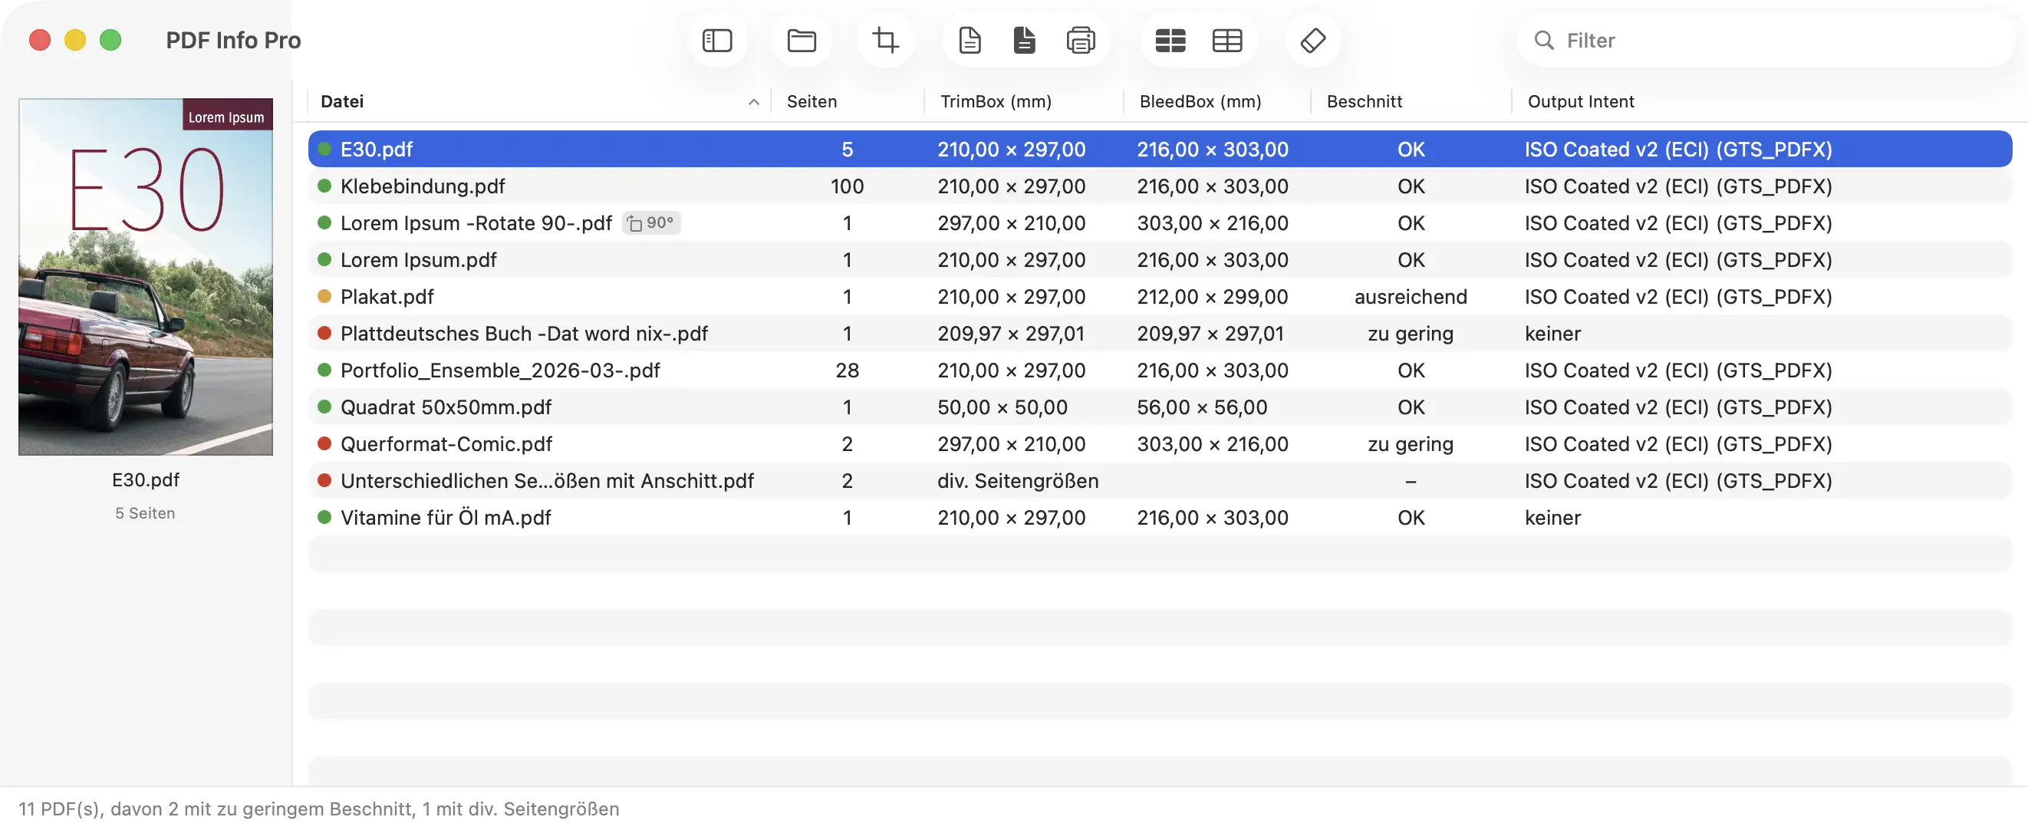Viewport: 2028px width, 830px height.
Task: Select Plattdeutsches Buch -Dat word nix-.pdf
Action: point(524,333)
